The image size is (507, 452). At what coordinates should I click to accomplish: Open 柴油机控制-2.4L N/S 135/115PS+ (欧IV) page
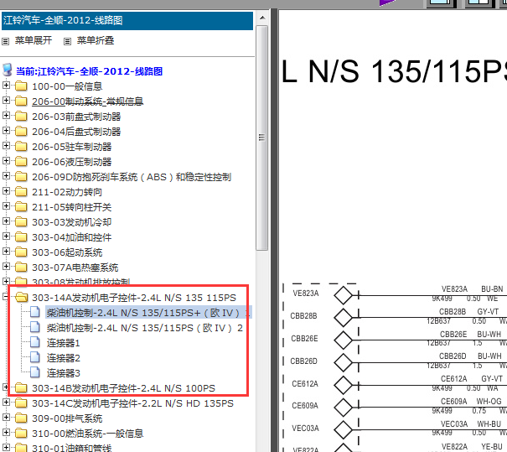click(148, 313)
